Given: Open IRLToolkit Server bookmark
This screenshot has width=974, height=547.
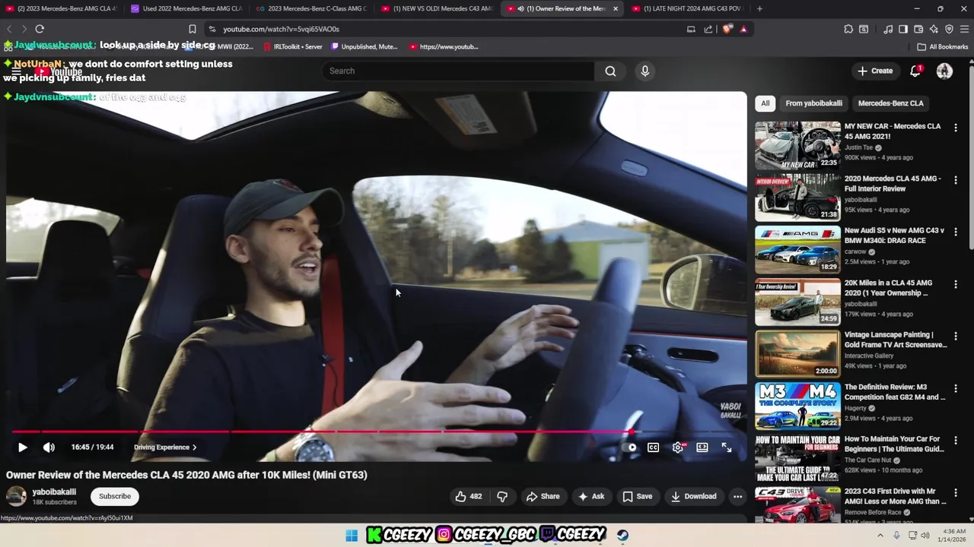Looking at the screenshot, I should (292, 46).
